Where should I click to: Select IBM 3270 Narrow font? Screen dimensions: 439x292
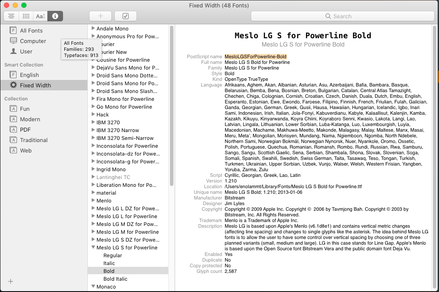tap(118, 130)
